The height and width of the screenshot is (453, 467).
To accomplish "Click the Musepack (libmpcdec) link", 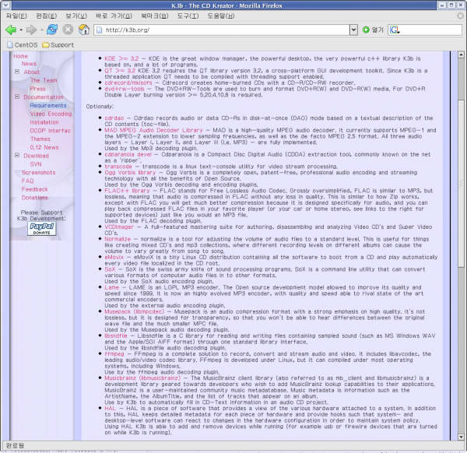I will [135, 311].
